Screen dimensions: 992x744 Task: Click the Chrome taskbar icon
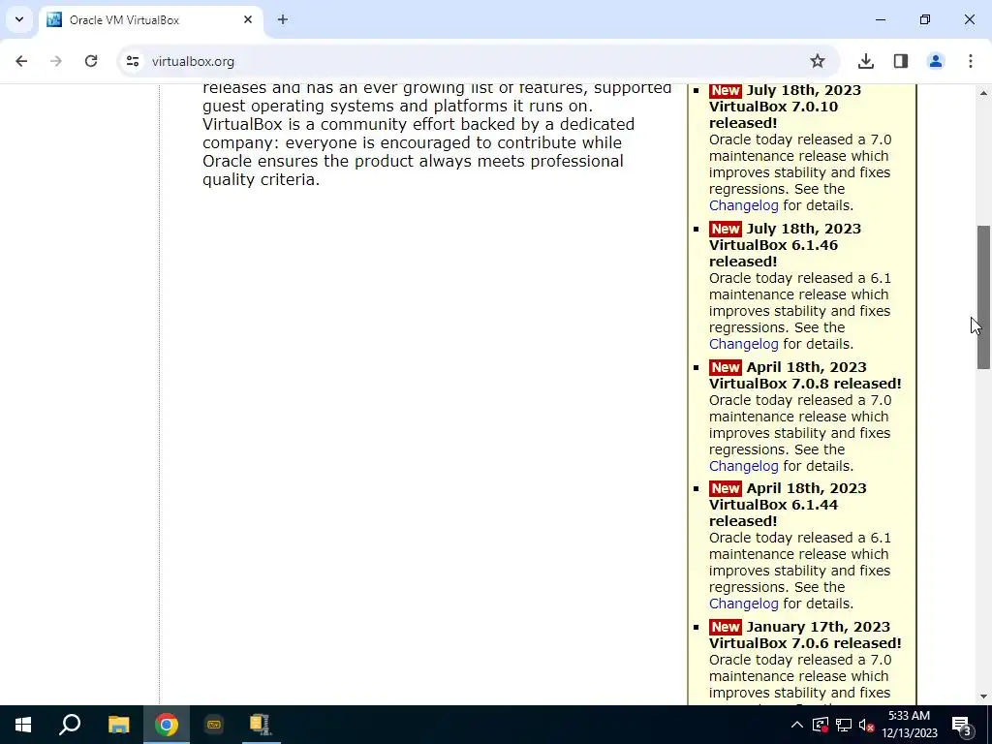point(166,725)
